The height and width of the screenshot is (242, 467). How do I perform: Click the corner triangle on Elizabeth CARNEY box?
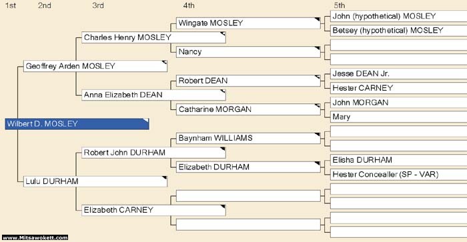tap(222, 207)
